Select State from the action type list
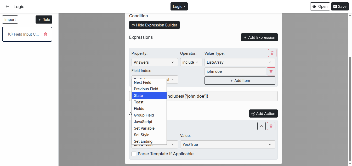352x166 pixels. (x=149, y=96)
